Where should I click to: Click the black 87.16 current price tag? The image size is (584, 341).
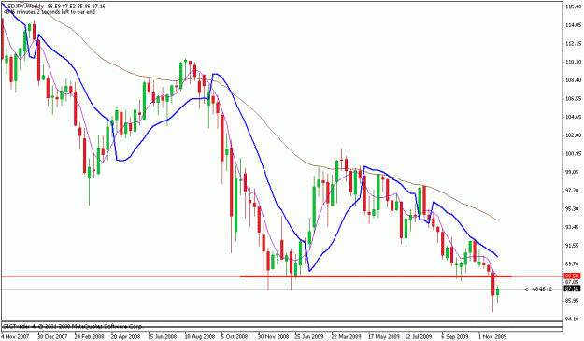click(572, 289)
